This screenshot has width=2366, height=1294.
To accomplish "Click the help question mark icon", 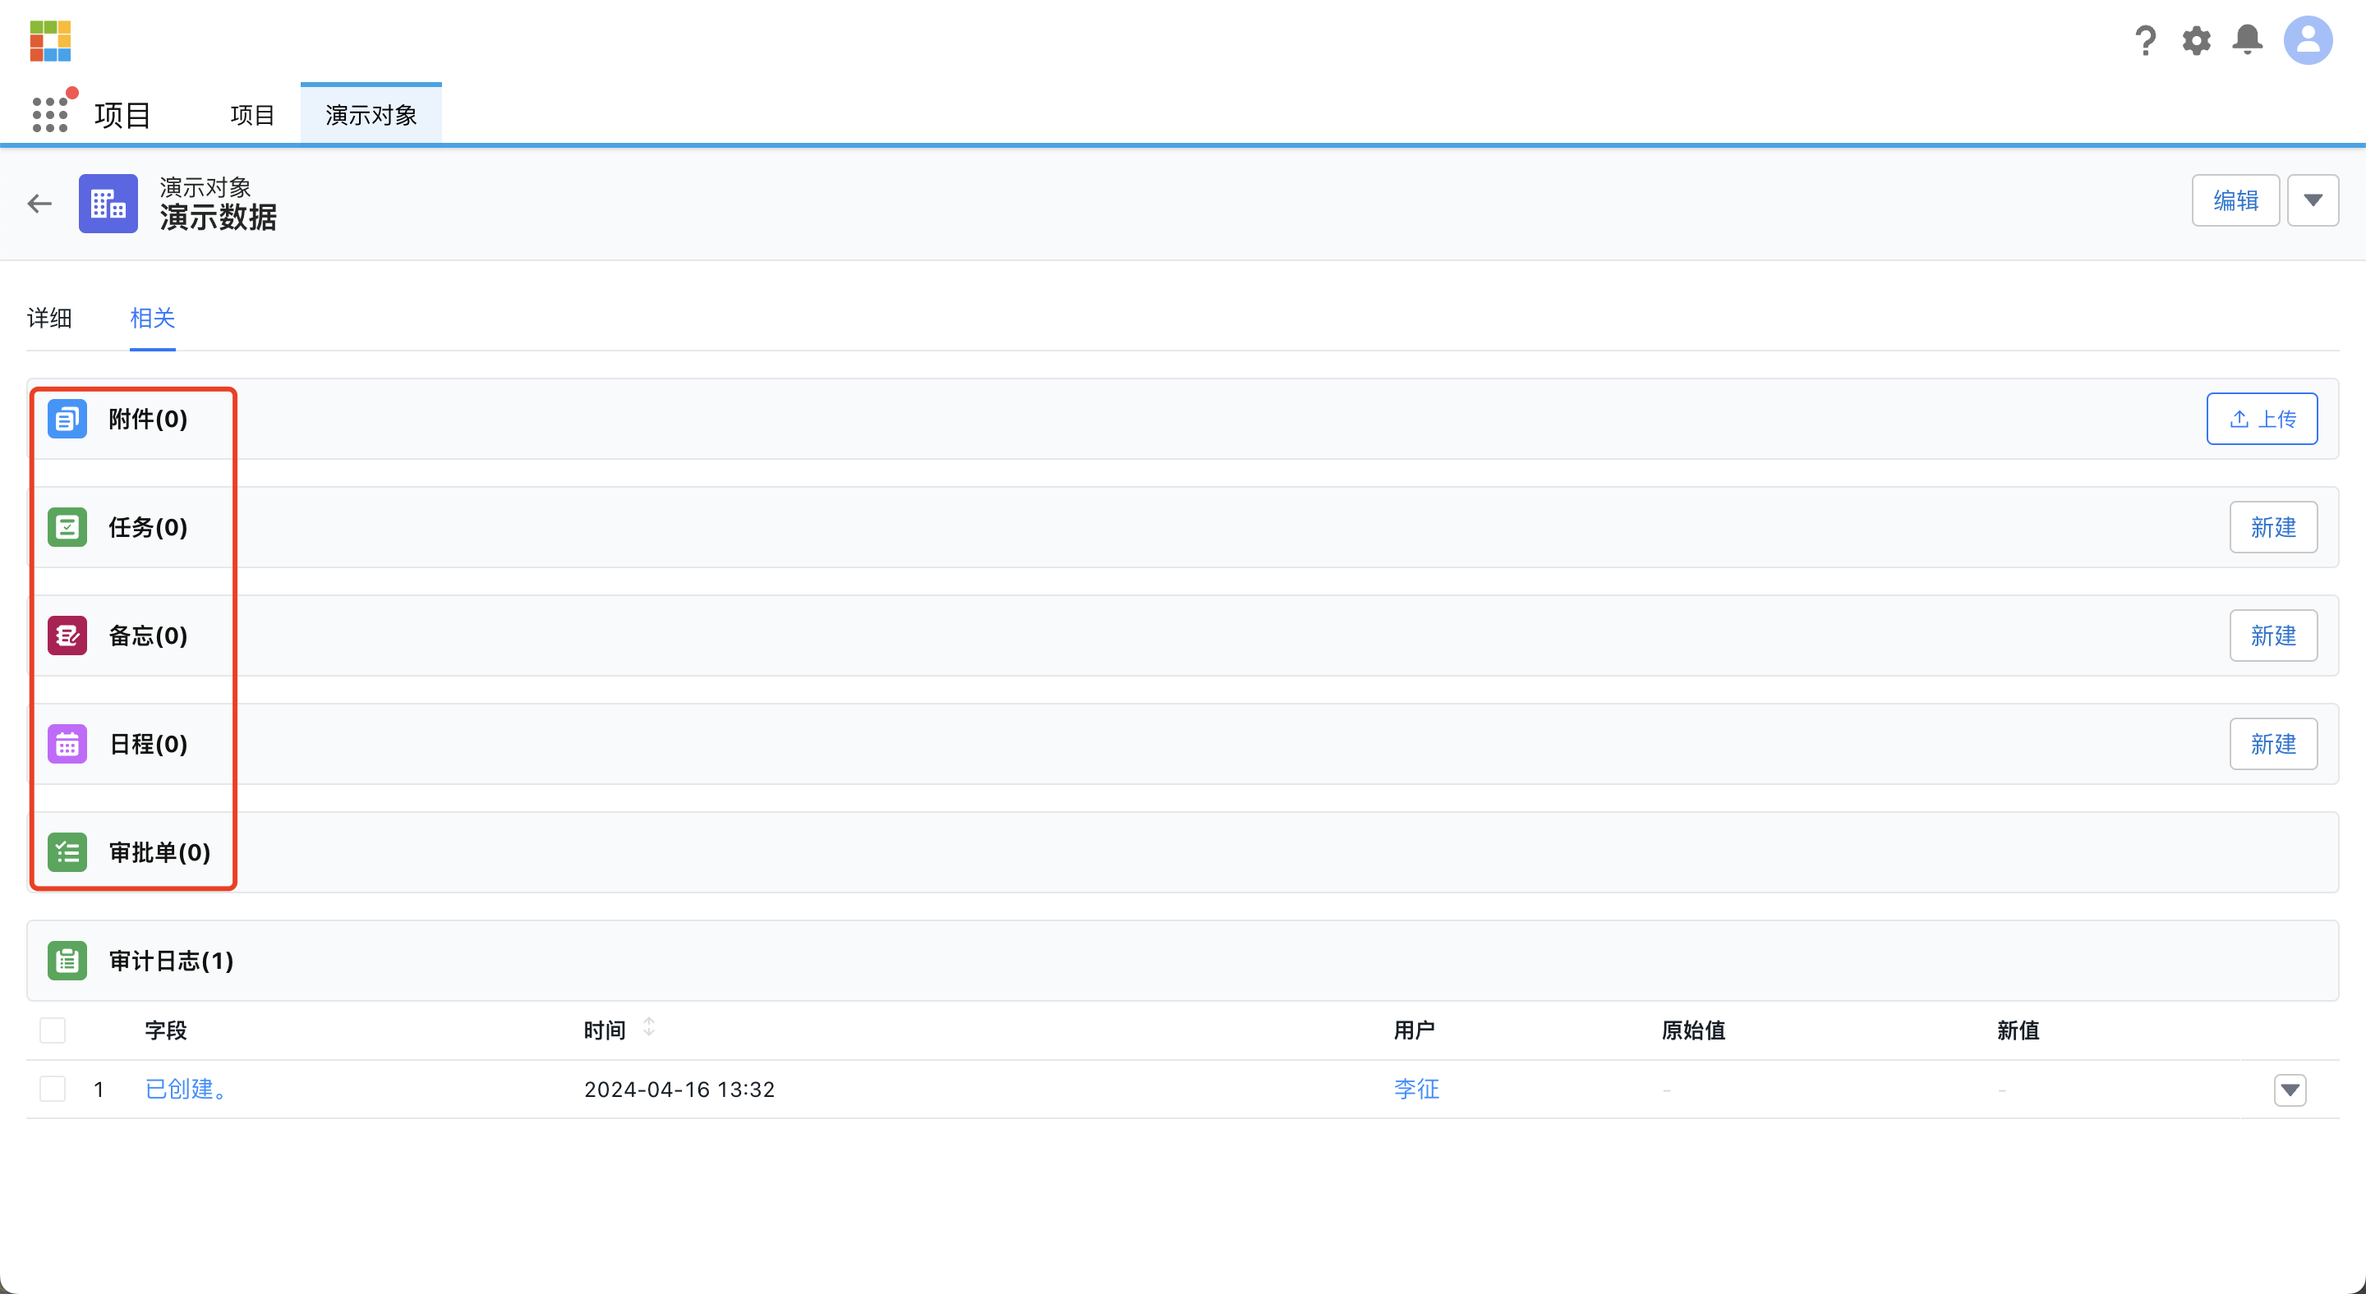I will pyautogui.click(x=2146, y=41).
